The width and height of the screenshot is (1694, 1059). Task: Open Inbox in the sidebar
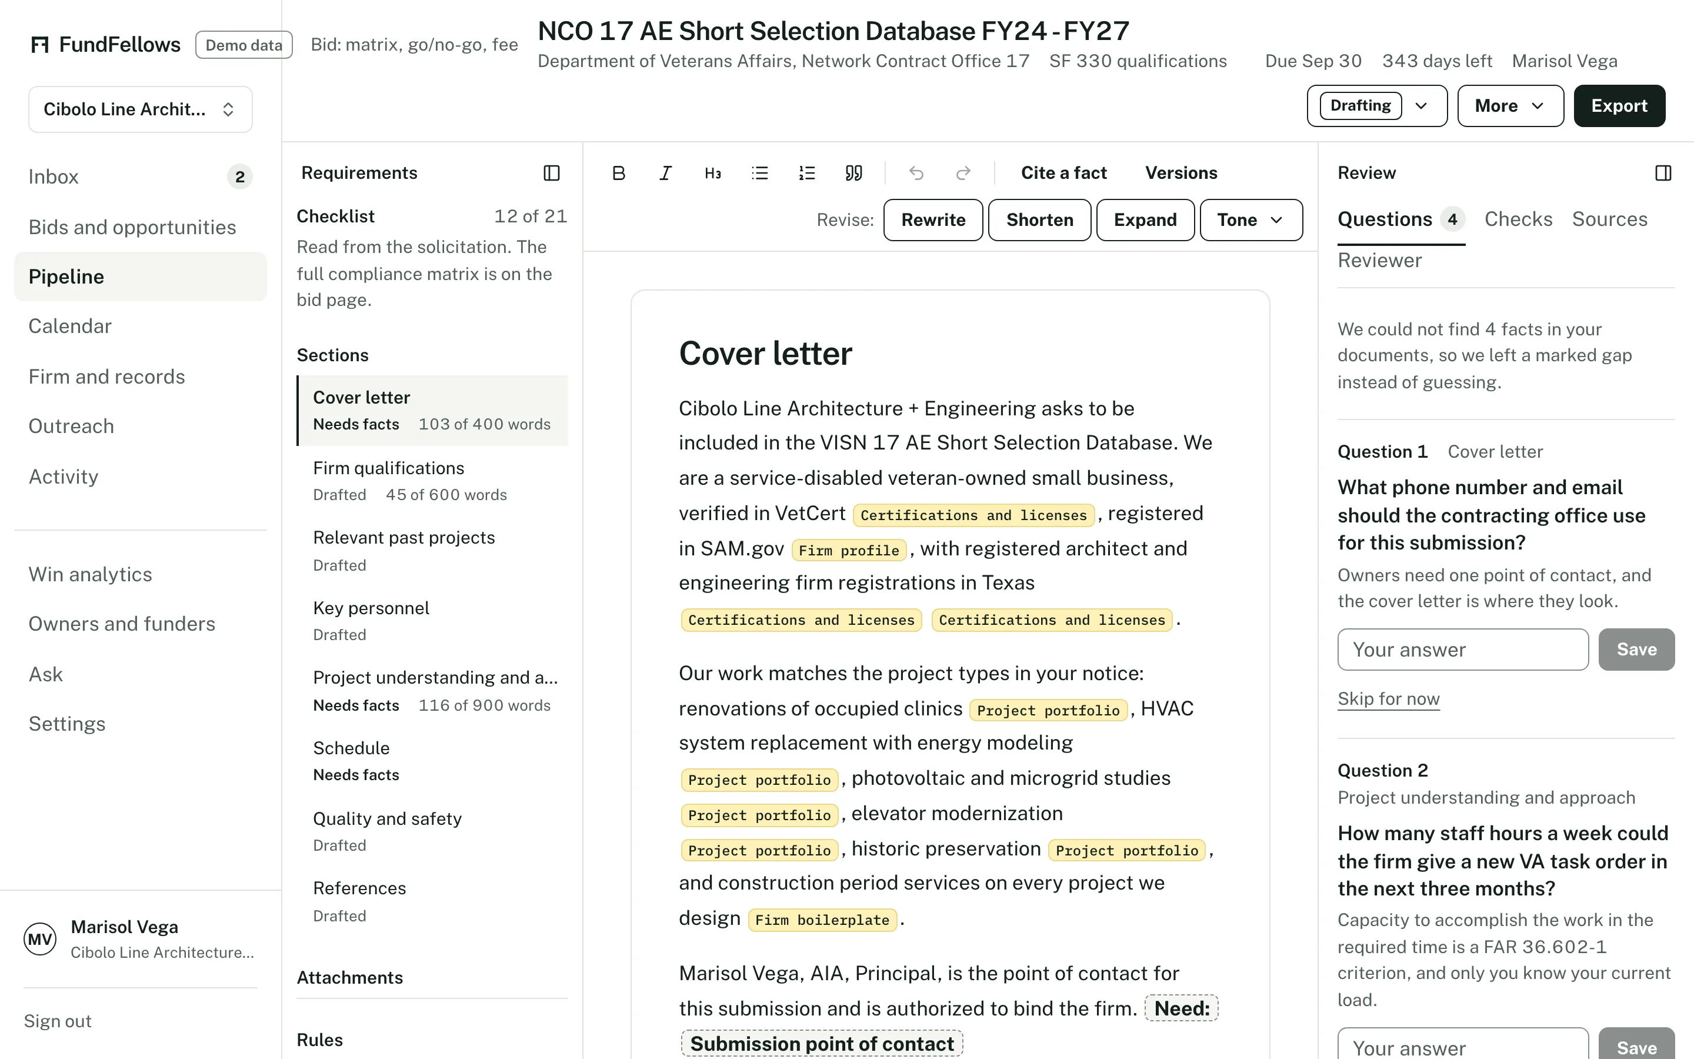(x=140, y=176)
